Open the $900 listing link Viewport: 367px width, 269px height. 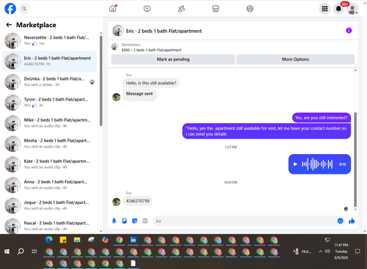pos(151,50)
